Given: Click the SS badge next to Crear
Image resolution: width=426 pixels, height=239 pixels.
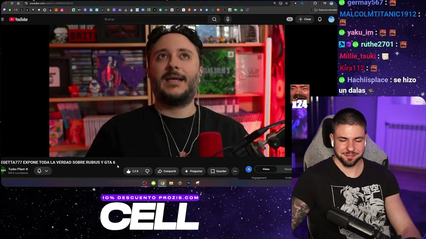Looking at the screenshot, I should [x=290, y=19].
